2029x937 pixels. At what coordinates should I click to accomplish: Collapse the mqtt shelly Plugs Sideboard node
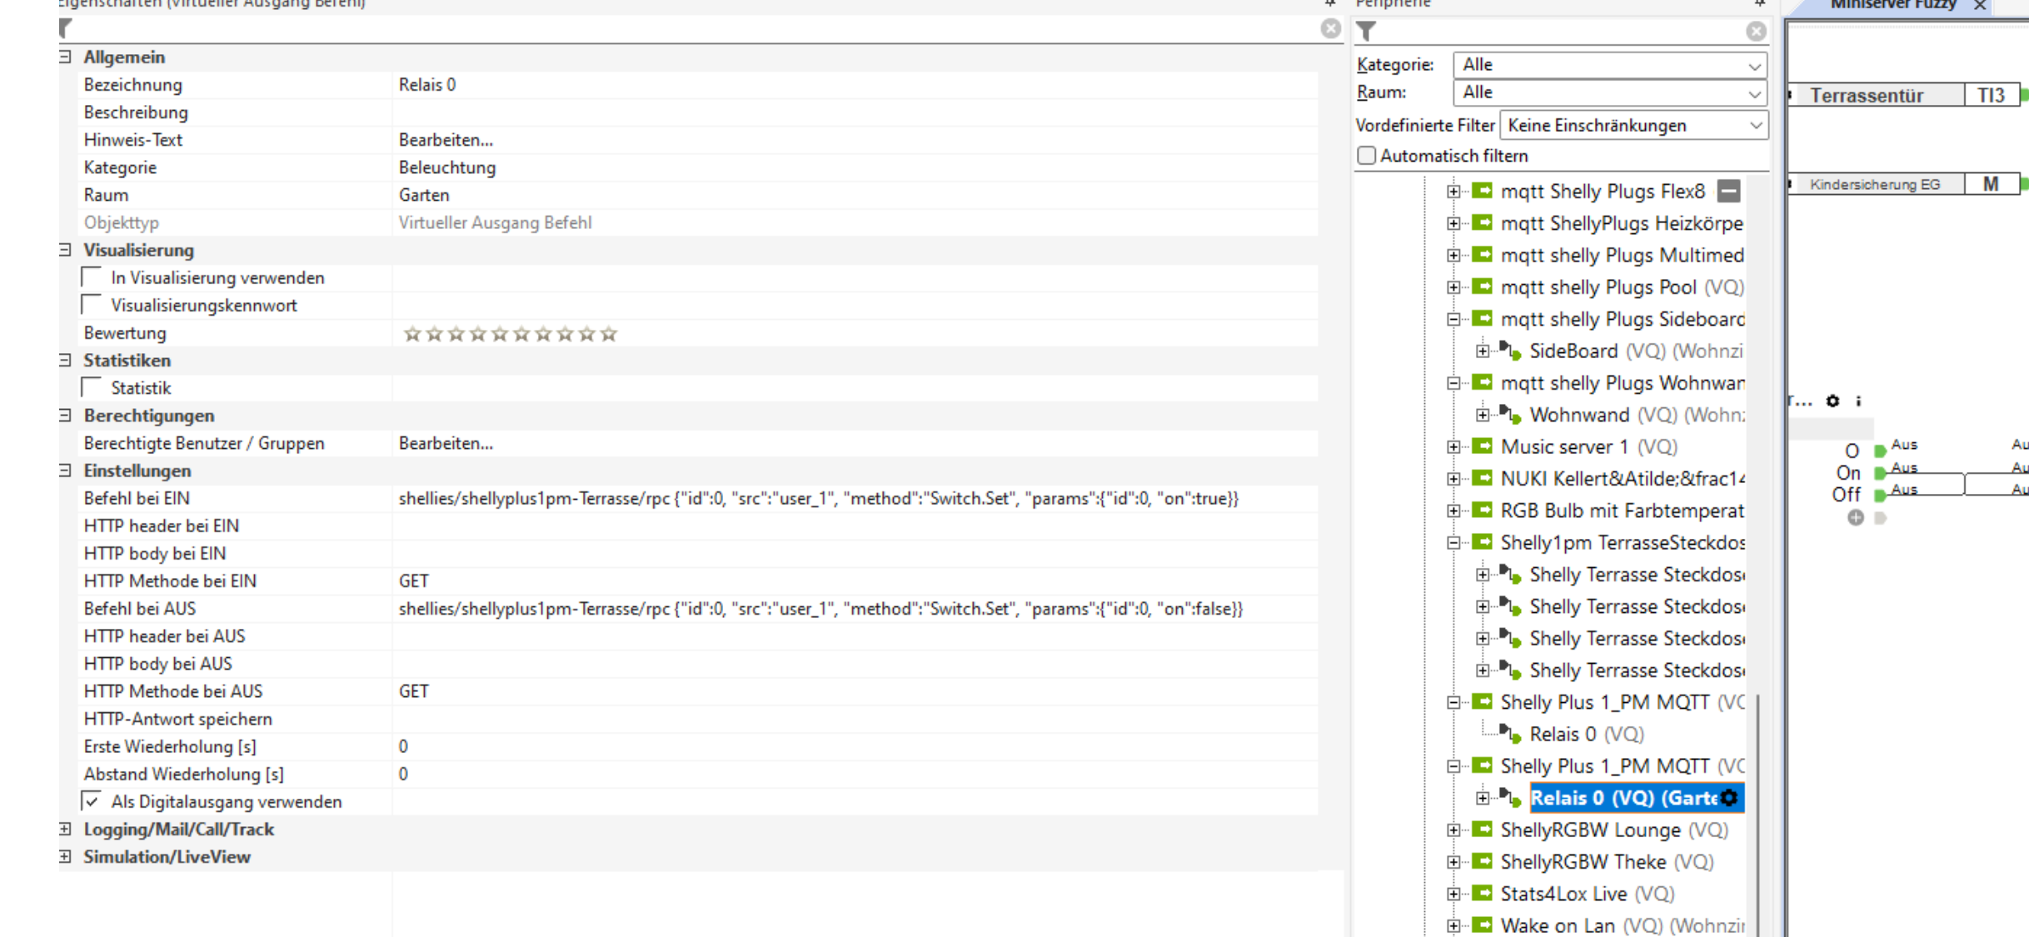click(1453, 319)
